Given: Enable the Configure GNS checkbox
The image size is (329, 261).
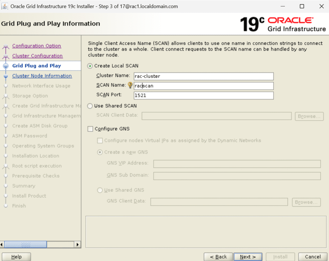Looking at the screenshot, I should coord(90,129).
